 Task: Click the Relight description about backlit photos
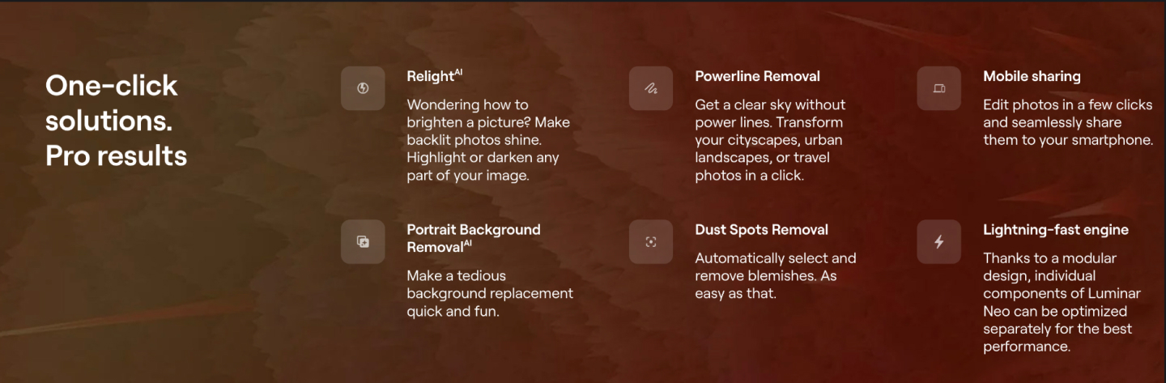488,140
